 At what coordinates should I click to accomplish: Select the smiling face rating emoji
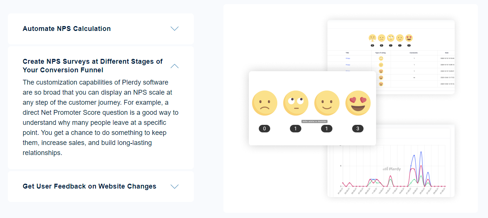[327, 102]
